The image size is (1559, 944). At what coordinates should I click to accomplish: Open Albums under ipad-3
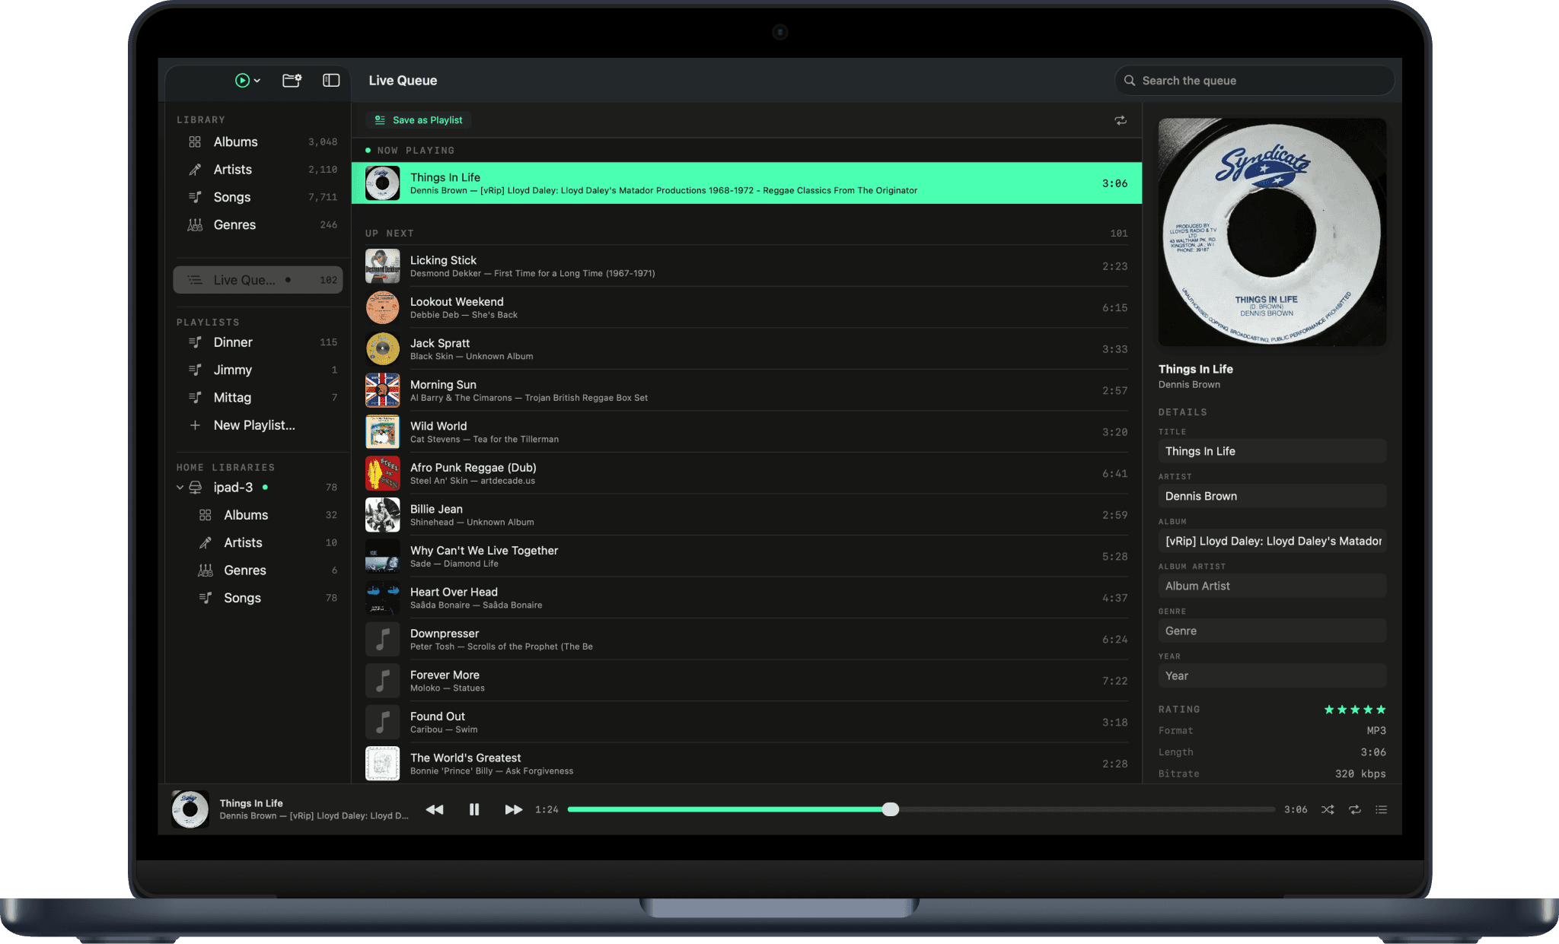[258, 515]
